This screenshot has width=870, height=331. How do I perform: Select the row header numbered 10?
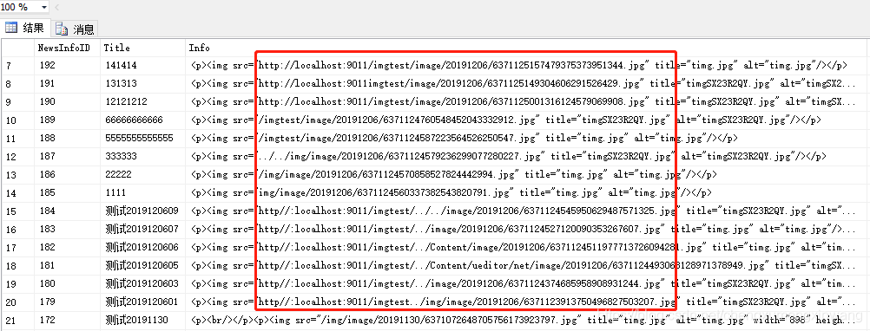pyautogui.click(x=17, y=120)
